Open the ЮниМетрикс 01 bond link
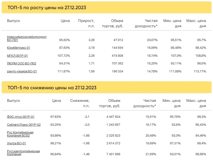Screen dimensions: 213x160 click(x=19, y=48)
